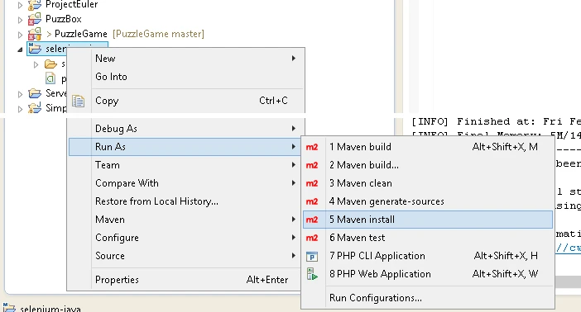Viewport: 581px width, 312px height.
Task: Click the m2 icon beside Maven test
Action: 312,238
